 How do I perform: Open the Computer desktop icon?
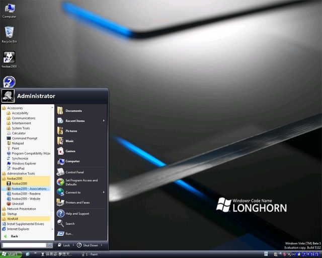click(9, 11)
